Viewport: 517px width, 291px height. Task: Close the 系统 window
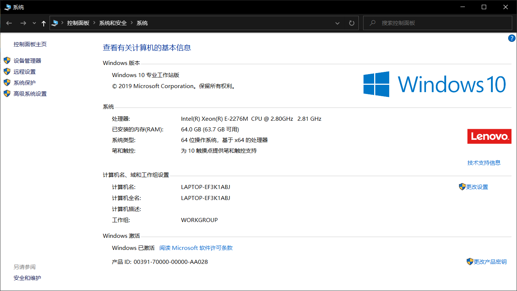pyautogui.click(x=505, y=7)
